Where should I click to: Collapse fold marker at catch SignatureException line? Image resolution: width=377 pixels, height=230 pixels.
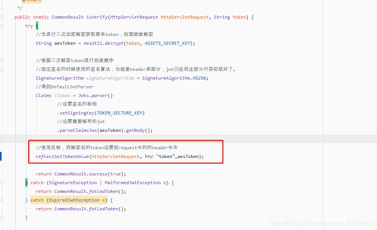[x=2, y=183]
